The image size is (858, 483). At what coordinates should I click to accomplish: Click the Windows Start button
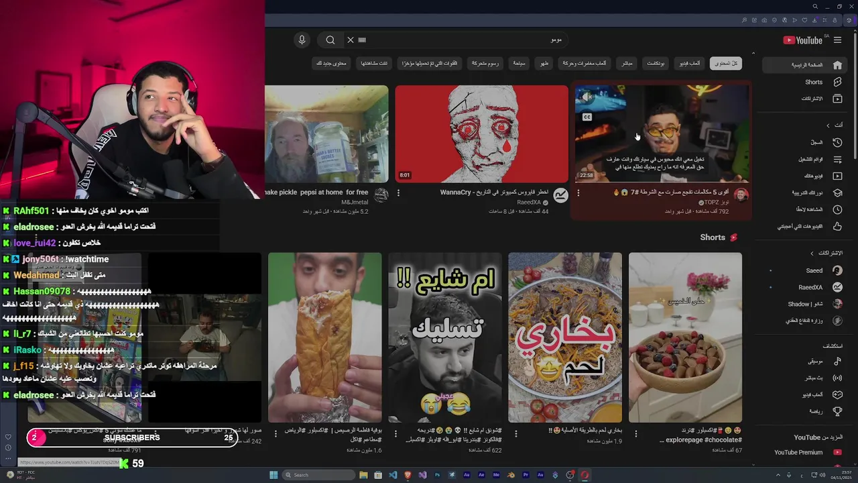click(273, 475)
